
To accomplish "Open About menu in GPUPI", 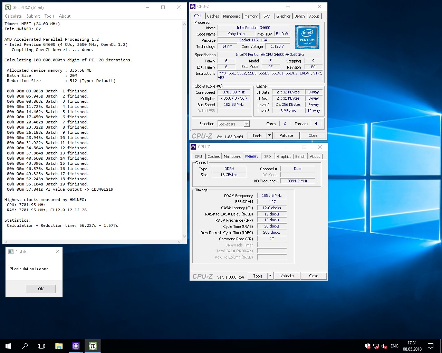I will (x=65, y=16).
